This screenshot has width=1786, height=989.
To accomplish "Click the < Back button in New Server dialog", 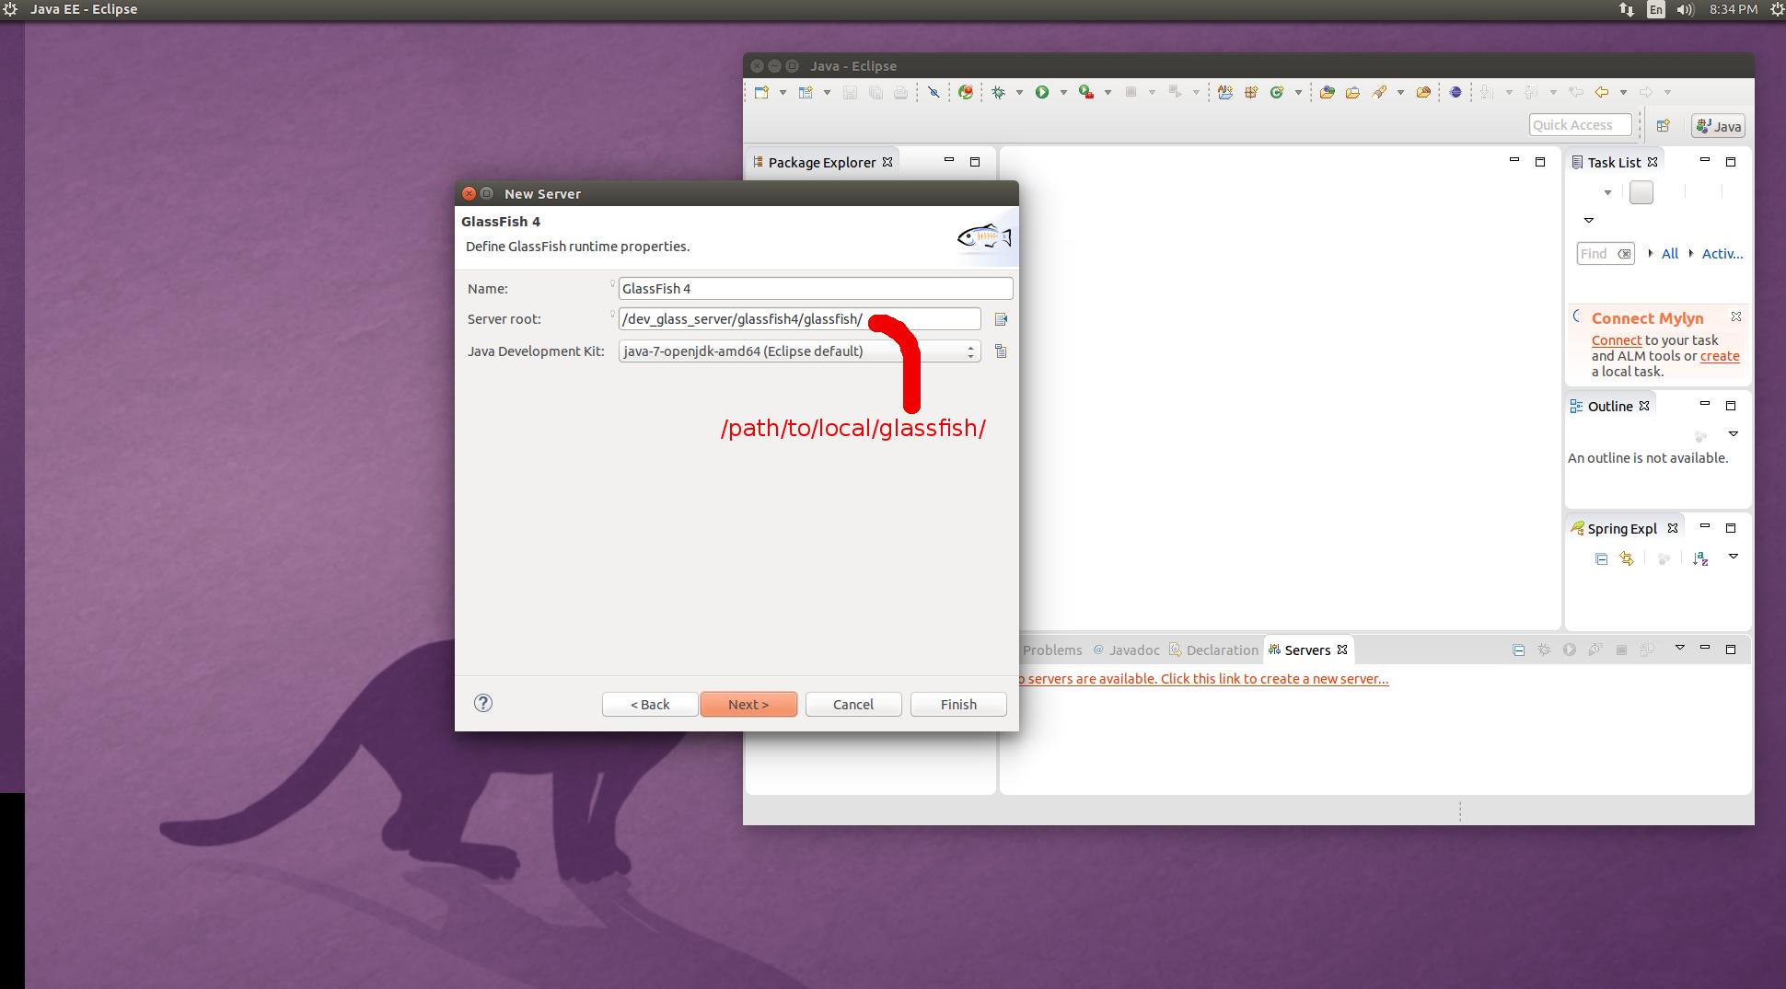I will click(x=650, y=705).
